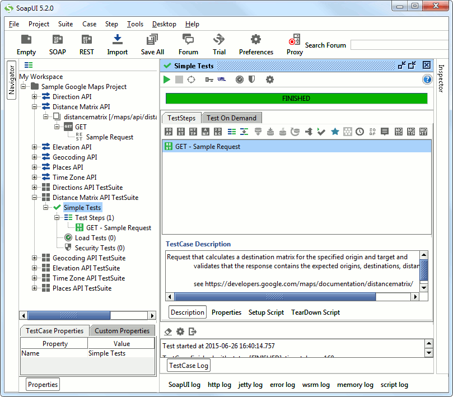This screenshot has height=397, width=453.
Task: Expand Geocoding API TestSuite node
Action: (x=34, y=258)
